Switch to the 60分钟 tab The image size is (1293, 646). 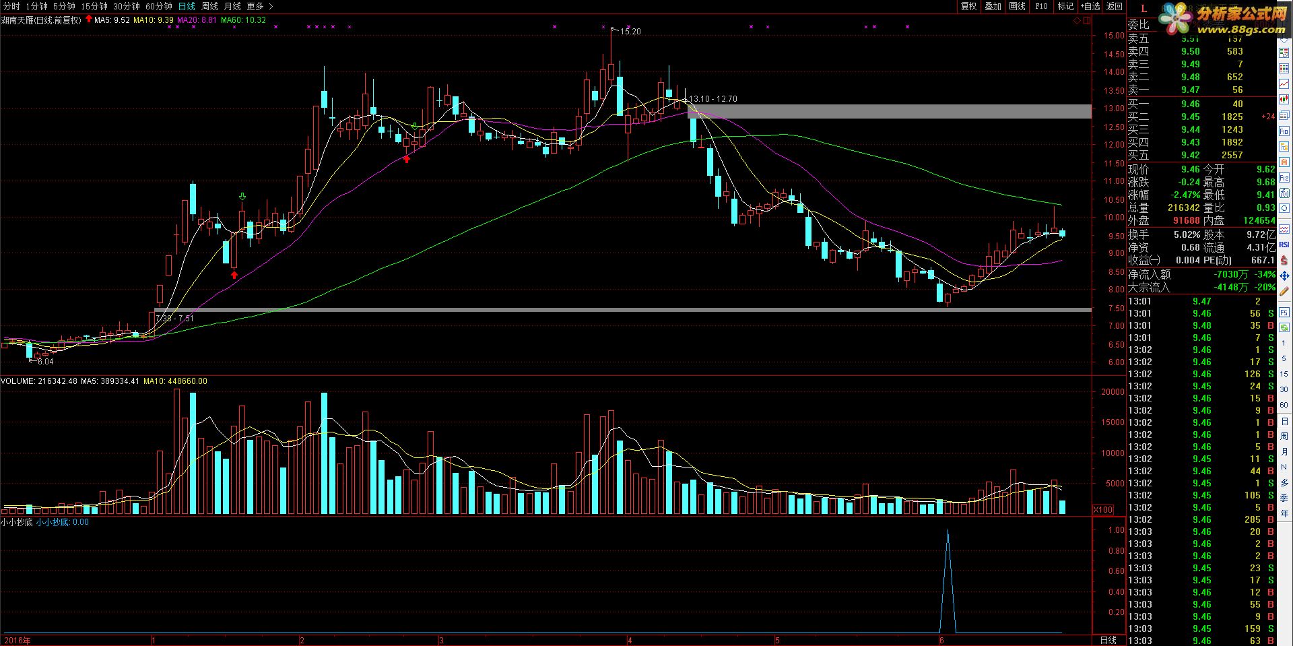tap(159, 6)
